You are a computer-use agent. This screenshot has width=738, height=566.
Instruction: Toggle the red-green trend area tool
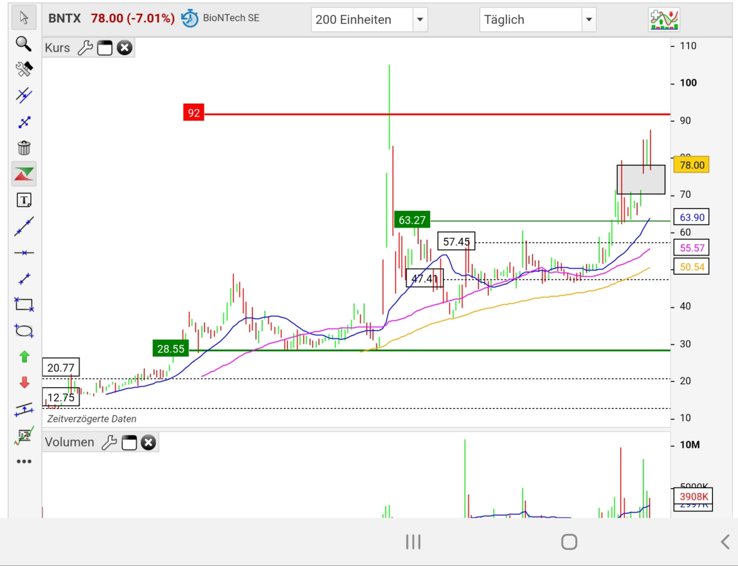click(x=24, y=174)
